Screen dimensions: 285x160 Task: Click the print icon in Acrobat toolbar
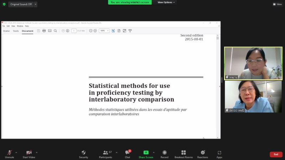tap(44, 31)
